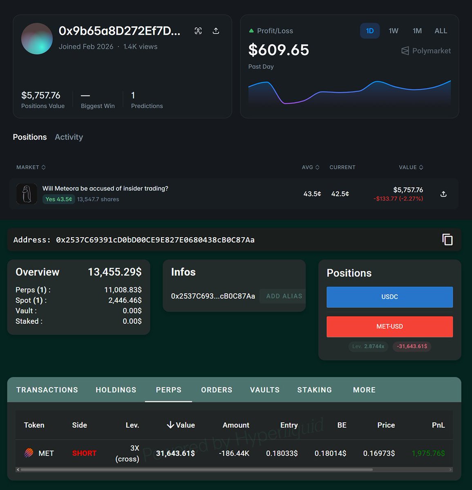Click the left arrow of the table scrollbar

pos(18,470)
